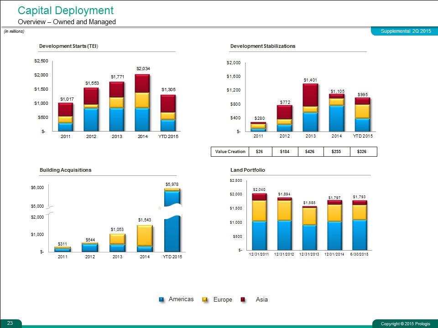Click the 2012 bar in Development Starts
The height and width of the screenshot is (328, 438).
[x=91, y=109]
